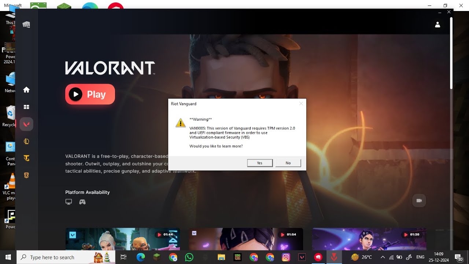The height and width of the screenshot is (264, 469).
Task: Open Task View from taskbar
Action: (x=123, y=257)
